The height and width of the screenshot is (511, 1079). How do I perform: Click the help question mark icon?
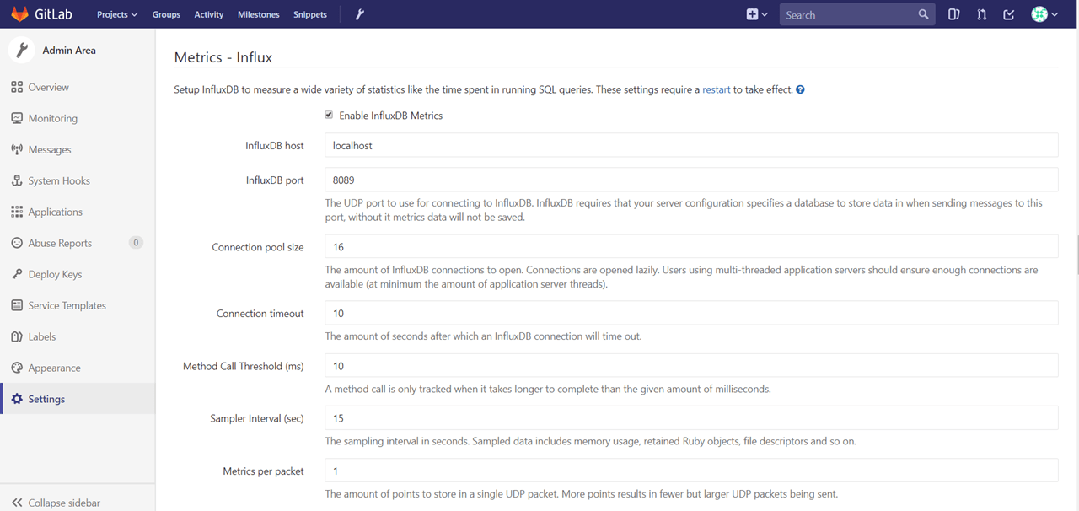coord(800,89)
